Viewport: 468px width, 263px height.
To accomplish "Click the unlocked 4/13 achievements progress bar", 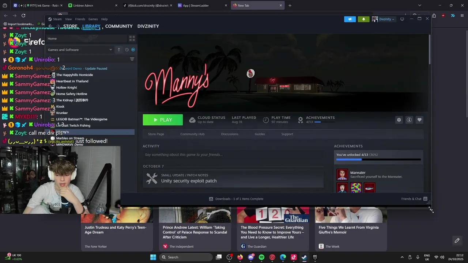I will click(378, 160).
